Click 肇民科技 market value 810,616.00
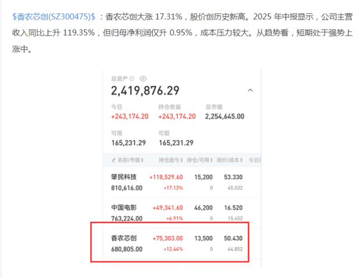Screen dimensions: 359x278 coord(127,188)
